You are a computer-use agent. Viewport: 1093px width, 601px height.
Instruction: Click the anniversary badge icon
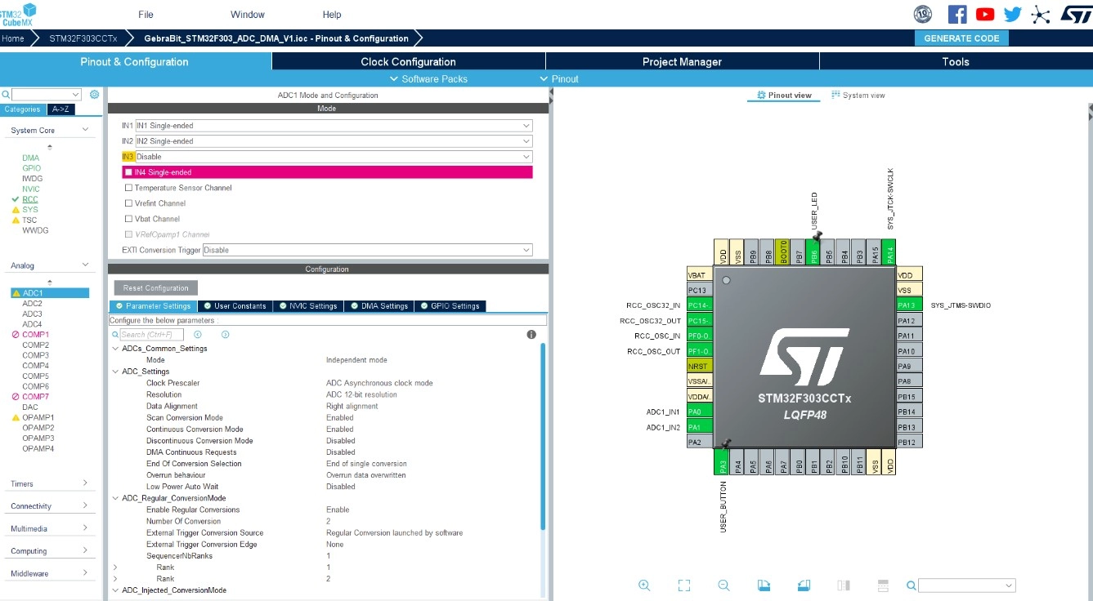[923, 14]
